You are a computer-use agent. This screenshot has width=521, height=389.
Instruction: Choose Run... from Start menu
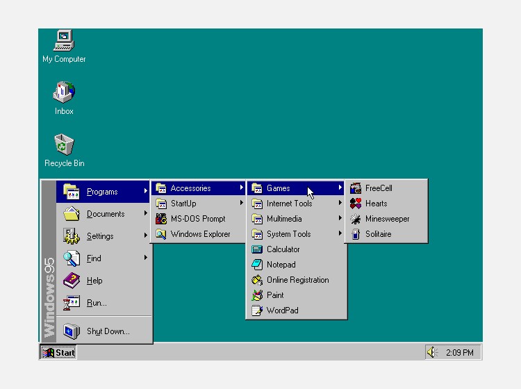point(104,303)
